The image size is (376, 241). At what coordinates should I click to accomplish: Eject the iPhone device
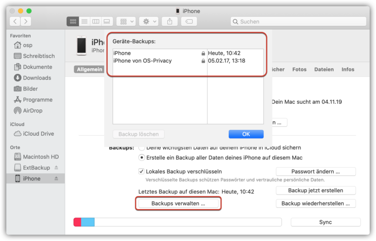(x=56, y=178)
